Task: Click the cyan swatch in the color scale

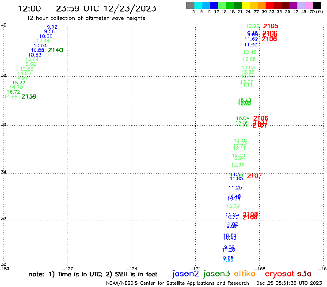Action: pos(198,5)
